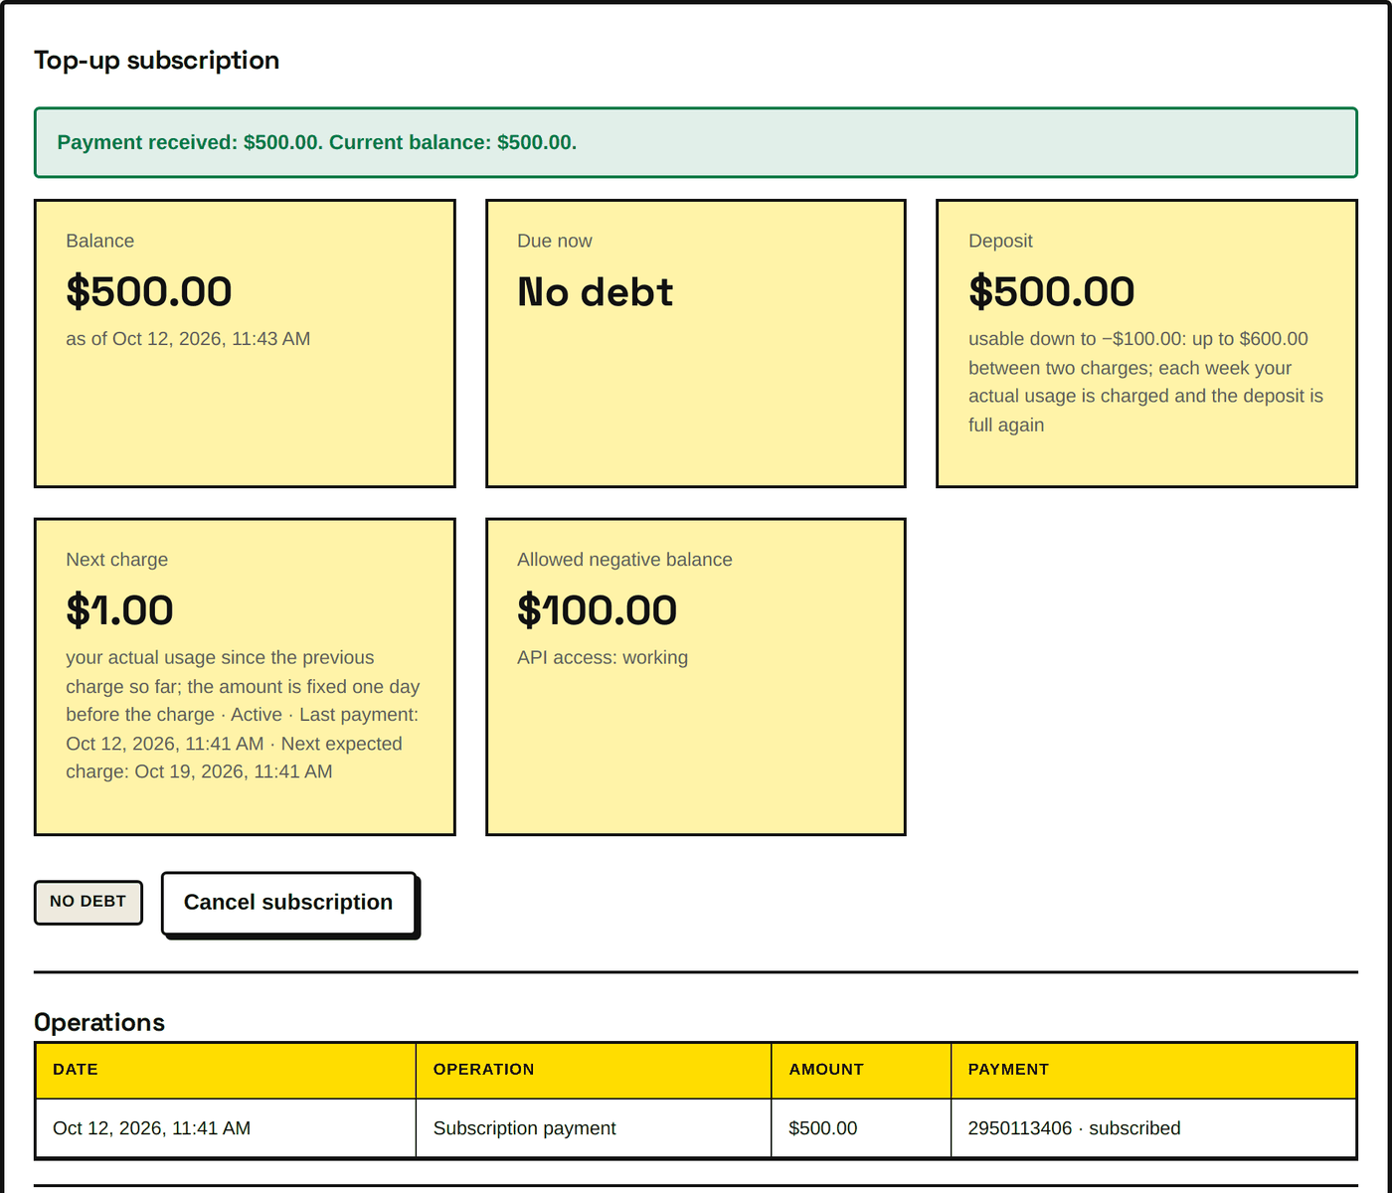Screen dimensions: 1392x1193
Task: Click the AMOUNT column header
Action: point(861,1070)
